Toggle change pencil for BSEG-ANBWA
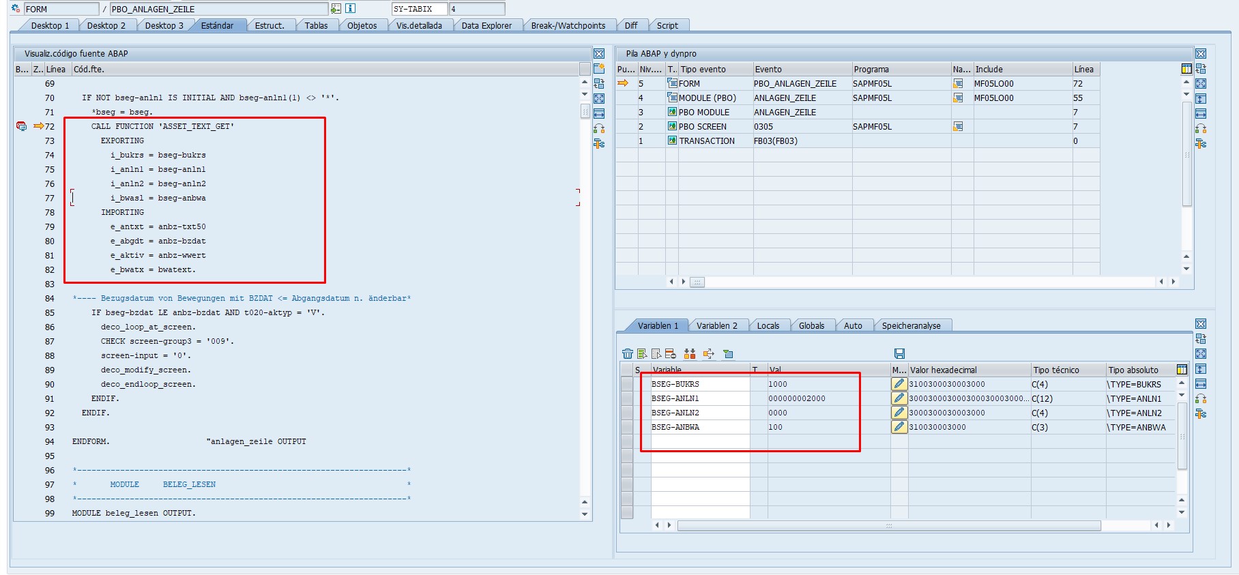Image resolution: width=1239 pixels, height=575 pixels. pos(899,427)
